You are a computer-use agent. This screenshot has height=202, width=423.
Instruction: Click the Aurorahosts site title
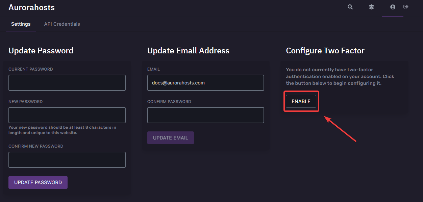[31, 7]
